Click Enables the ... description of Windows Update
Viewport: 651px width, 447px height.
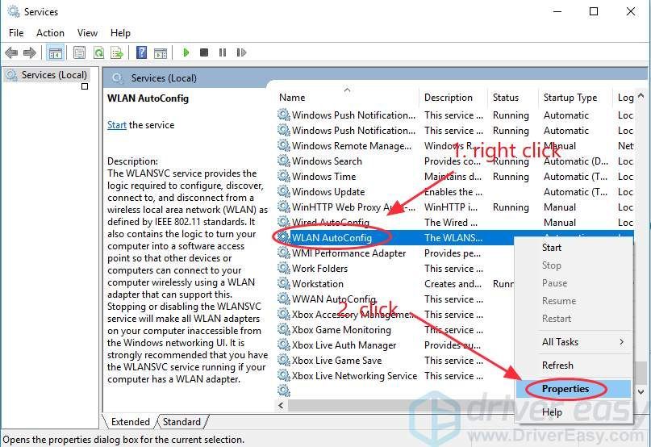pyautogui.click(x=453, y=192)
